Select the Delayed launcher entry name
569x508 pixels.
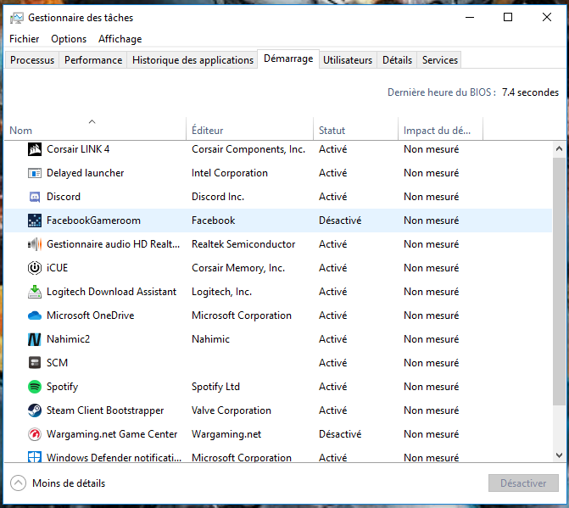86,173
